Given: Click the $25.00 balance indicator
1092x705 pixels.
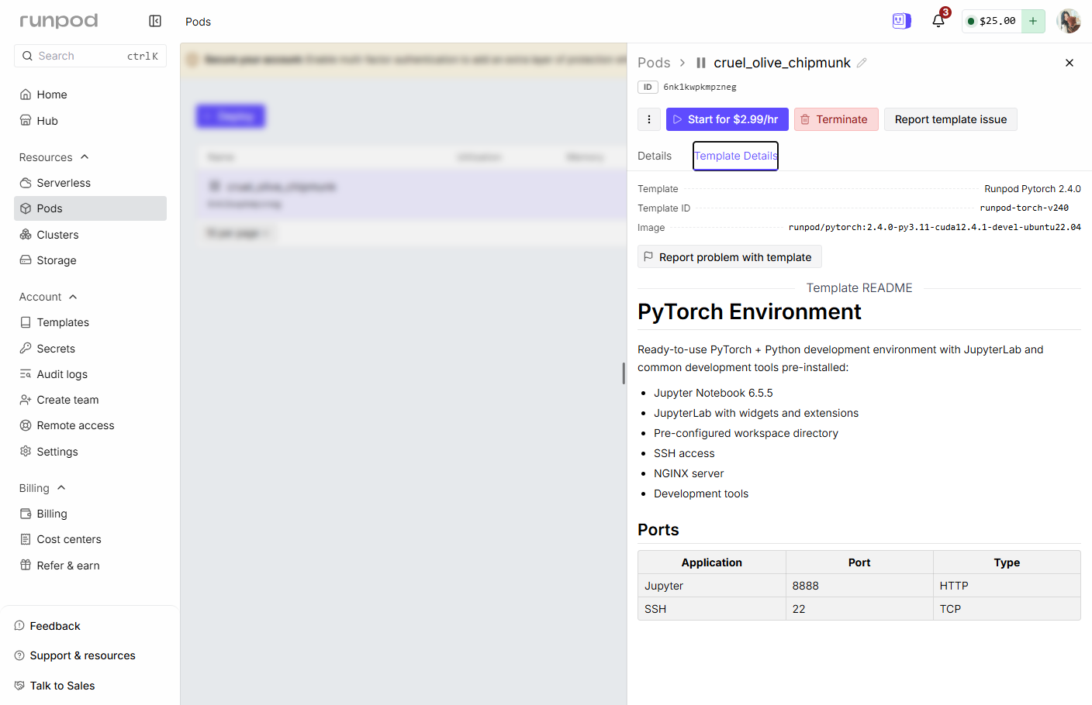Looking at the screenshot, I should click(992, 21).
